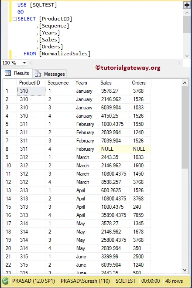
Task: Click USE keyword in the query editor
Action: [x=22, y=5]
